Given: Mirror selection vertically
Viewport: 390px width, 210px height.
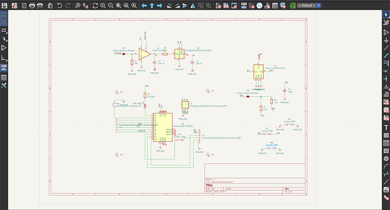Looking at the screenshot, I should (x=185, y=5).
